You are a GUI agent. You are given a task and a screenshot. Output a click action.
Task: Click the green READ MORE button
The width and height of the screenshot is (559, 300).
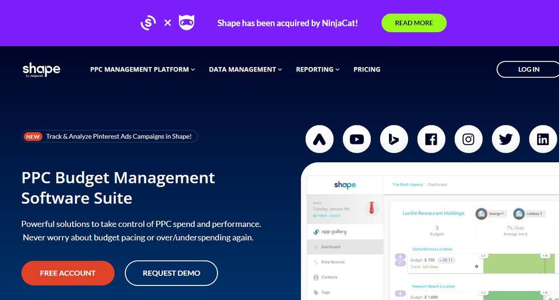click(x=414, y=23)
